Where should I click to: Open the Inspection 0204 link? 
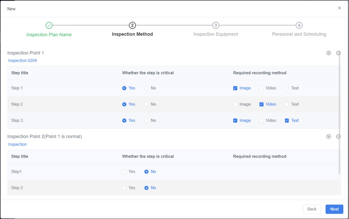[22, 61]
